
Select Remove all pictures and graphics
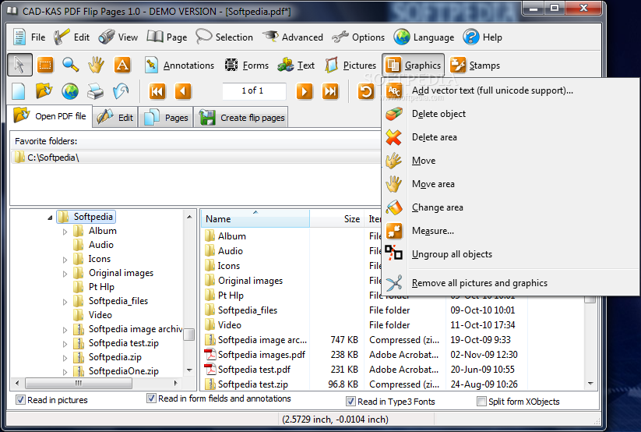[480, 283]
